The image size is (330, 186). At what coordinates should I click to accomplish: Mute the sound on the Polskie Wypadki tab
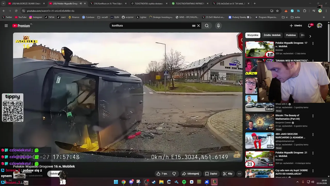coord(81,4)
